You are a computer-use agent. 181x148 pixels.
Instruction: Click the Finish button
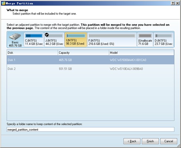coord(150,141)
